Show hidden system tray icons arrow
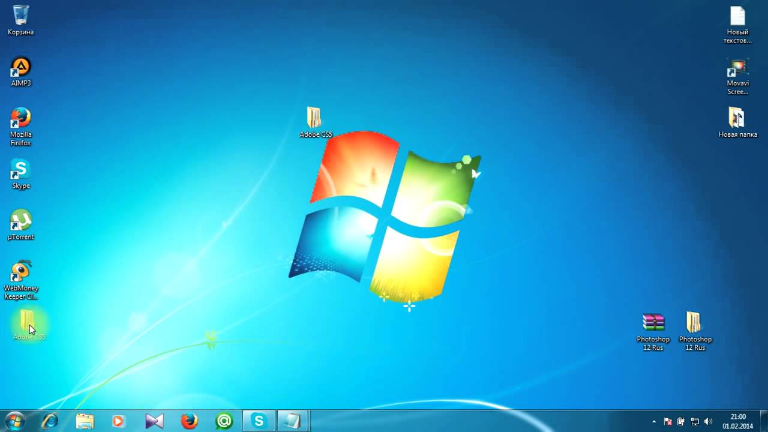768x432 pixels. [x=654, y=422]
